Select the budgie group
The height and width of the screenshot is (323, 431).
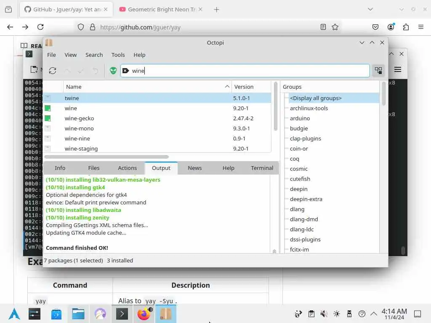click(x=298, y=129)
